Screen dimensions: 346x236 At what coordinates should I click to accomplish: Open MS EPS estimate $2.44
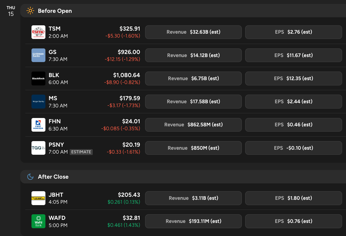point(293,102)
